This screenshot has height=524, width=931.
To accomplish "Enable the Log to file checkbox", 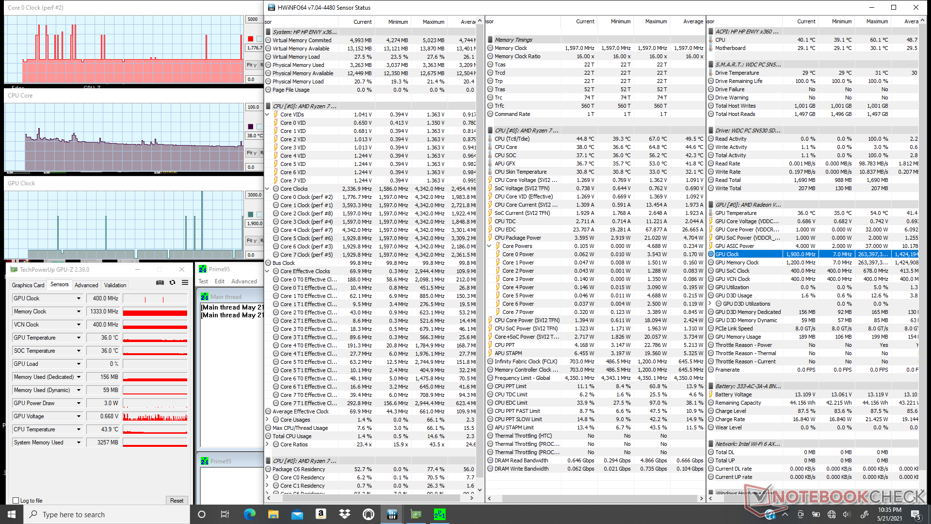I will coord(16,501).
